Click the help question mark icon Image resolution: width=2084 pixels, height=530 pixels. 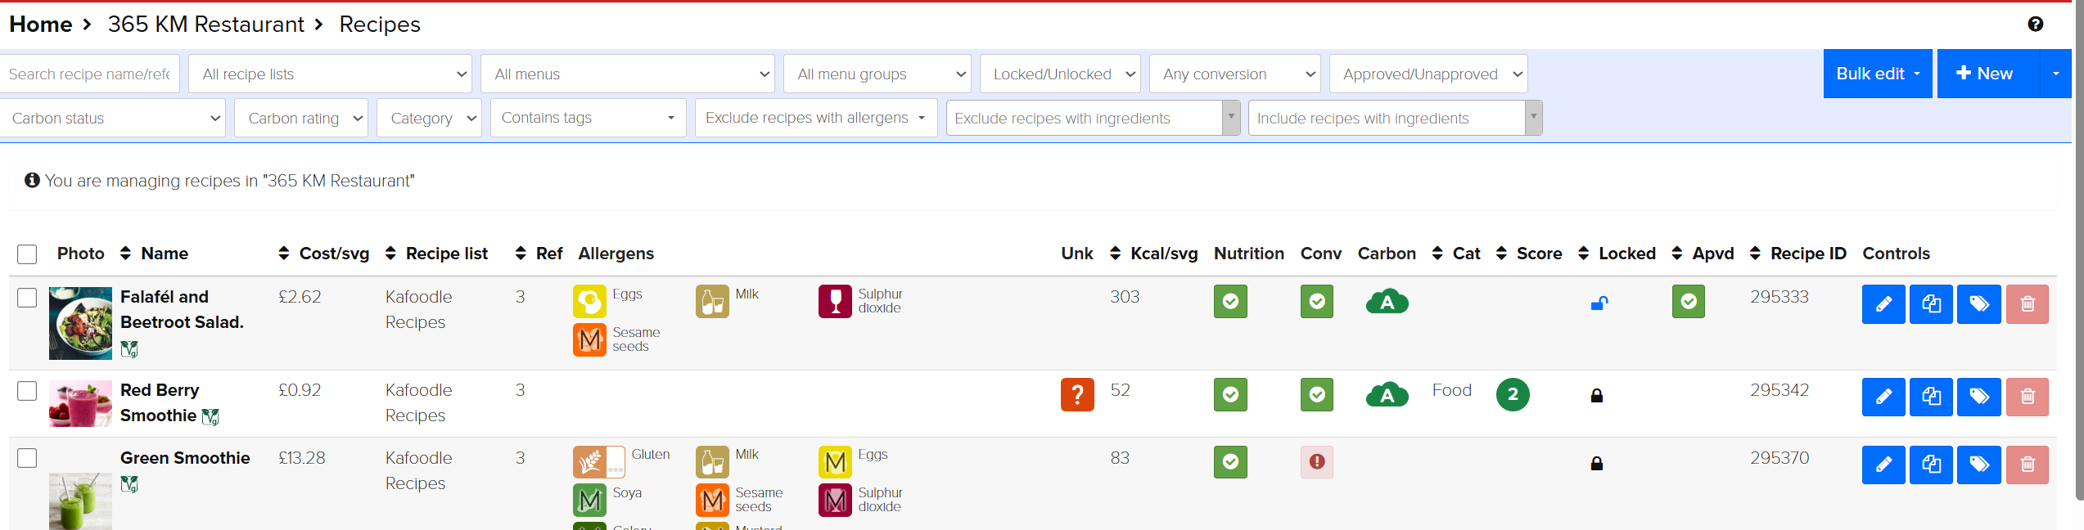2037,24
